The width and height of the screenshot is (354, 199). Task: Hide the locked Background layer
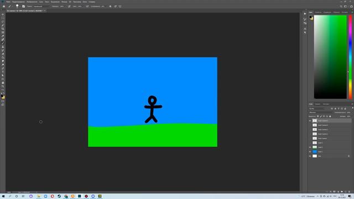(310, 156)
